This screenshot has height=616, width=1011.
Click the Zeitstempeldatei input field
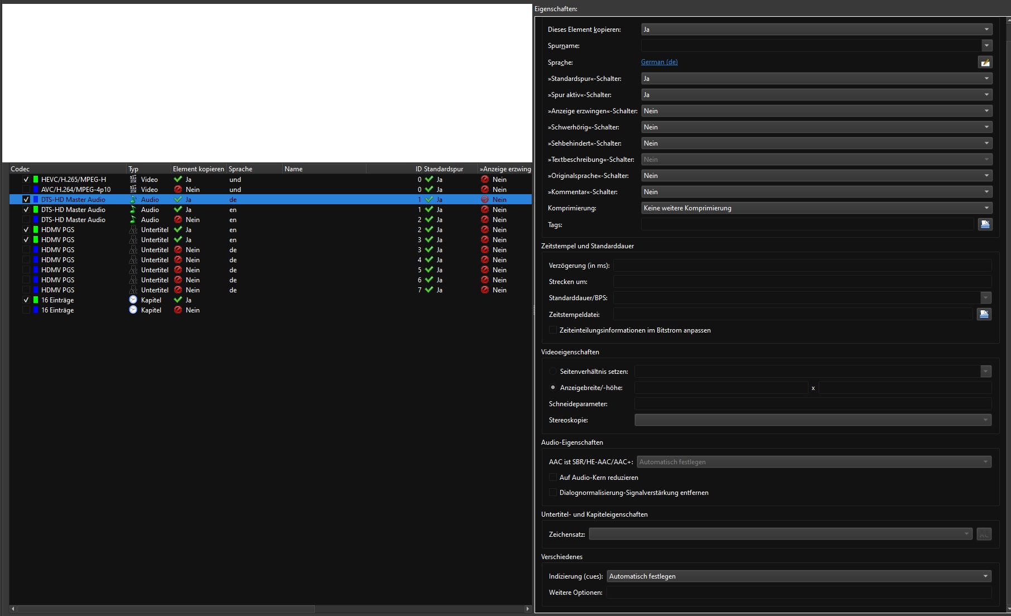tap(793, 314)
